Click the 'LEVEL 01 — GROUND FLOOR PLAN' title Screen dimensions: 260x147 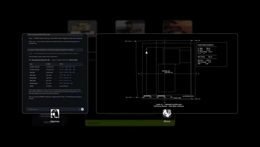point(169,105)
